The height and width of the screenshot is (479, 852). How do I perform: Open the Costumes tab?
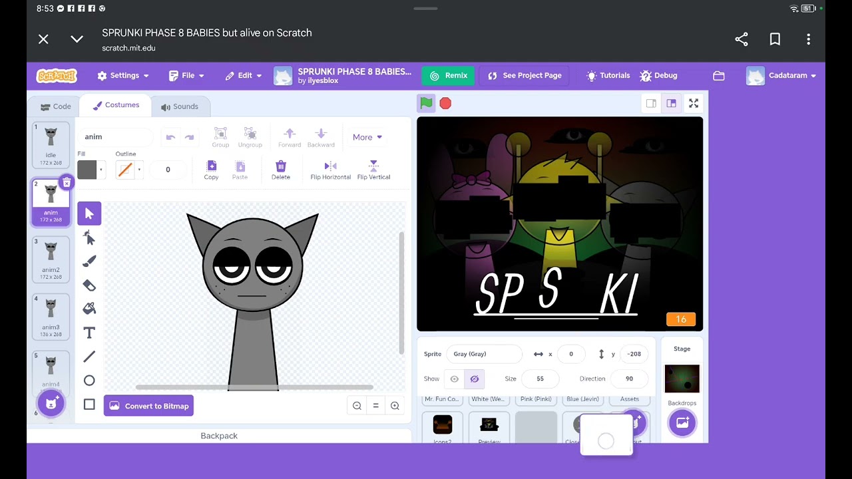coord(116,105)
